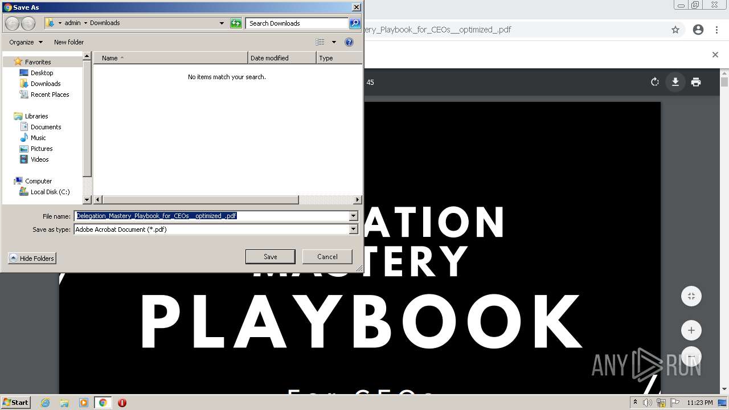The image size is (729, 410).
Task: Select Downloads in the navigation pane
Action: [x=46, y=84]
